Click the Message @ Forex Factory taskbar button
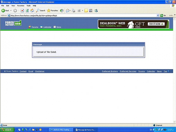176x132 pixels. pyautogui.click(x=86, y=130)
